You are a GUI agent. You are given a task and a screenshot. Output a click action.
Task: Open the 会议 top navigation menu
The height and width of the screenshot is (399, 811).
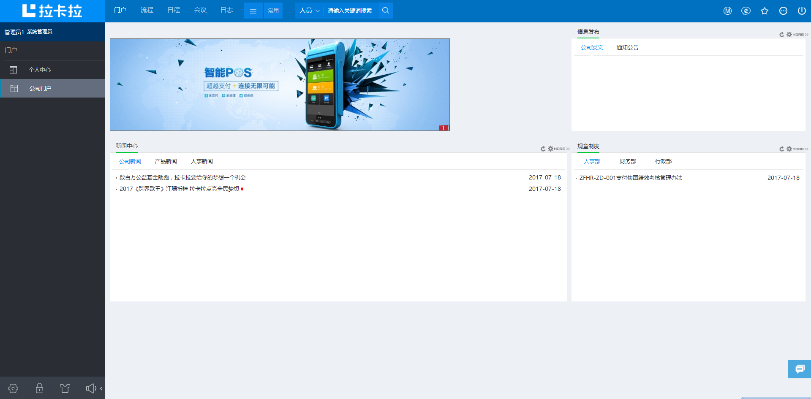pyautogui.click(x=200, y=10)
